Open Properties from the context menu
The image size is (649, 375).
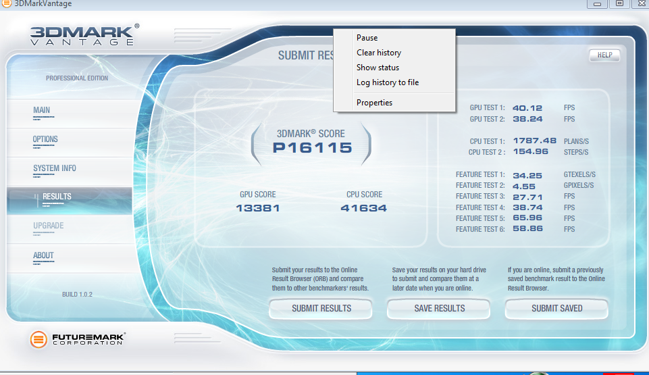(394, 103)
